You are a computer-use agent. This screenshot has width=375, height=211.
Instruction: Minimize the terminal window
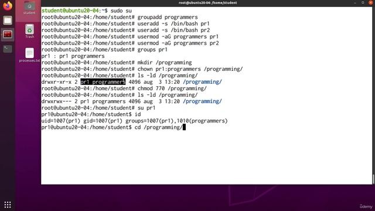click(354, 2)
